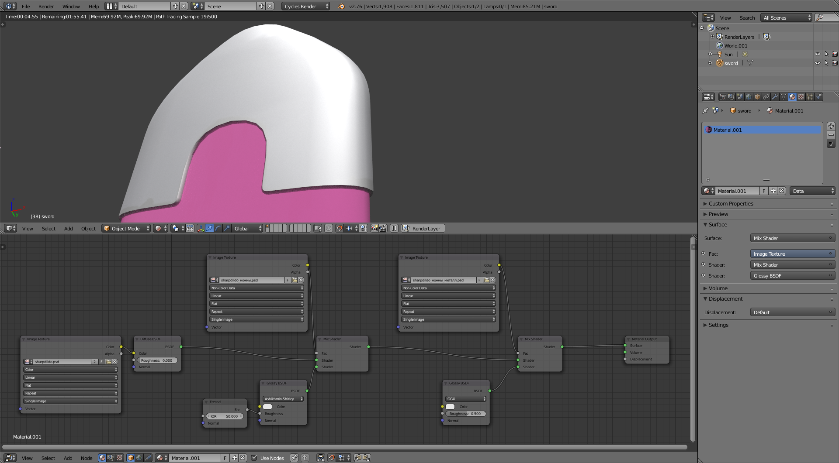839x463 pixels.
Task: Open the Texture properties checker tab
Action: [801, 97]
